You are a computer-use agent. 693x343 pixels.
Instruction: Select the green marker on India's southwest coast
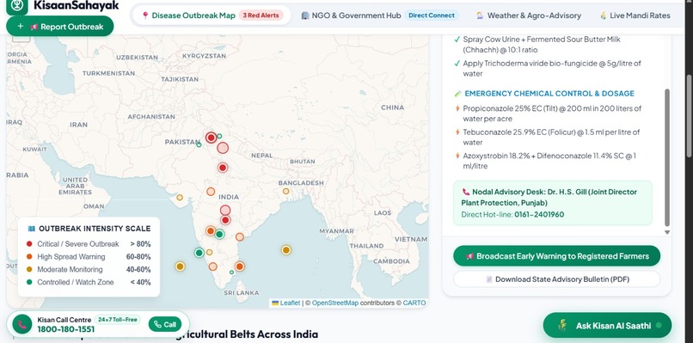[x=199, y=253]
